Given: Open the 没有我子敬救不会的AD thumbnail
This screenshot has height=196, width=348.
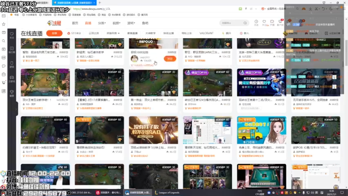Looking at the screenshot, I should 153,130.
